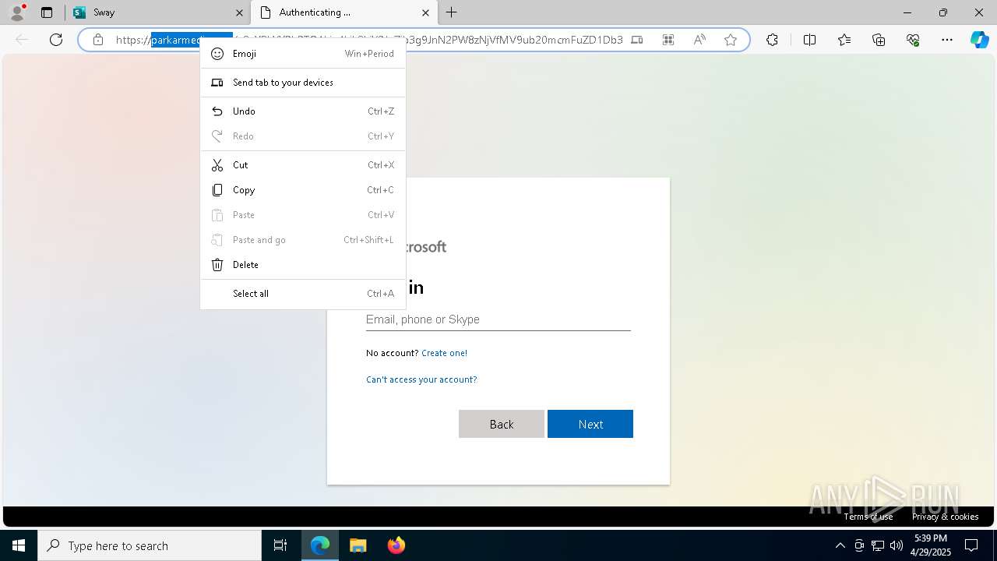Screen dimensions: 997x561
Task: Open the Copilot sidebar icon
Action: (x=979, y=40)
